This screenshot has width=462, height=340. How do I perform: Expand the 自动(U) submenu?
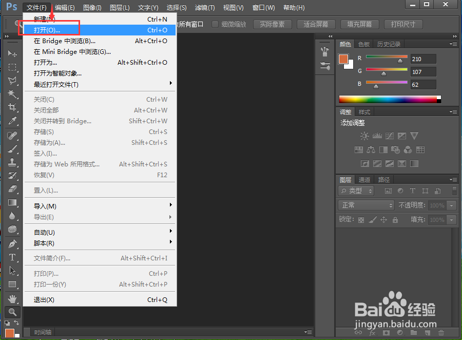tap(100, 232)
